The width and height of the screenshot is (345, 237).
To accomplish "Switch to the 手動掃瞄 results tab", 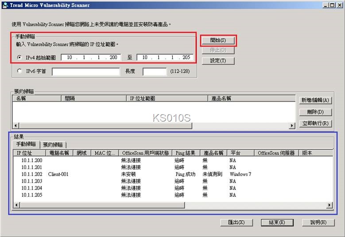I will (26, 144).
